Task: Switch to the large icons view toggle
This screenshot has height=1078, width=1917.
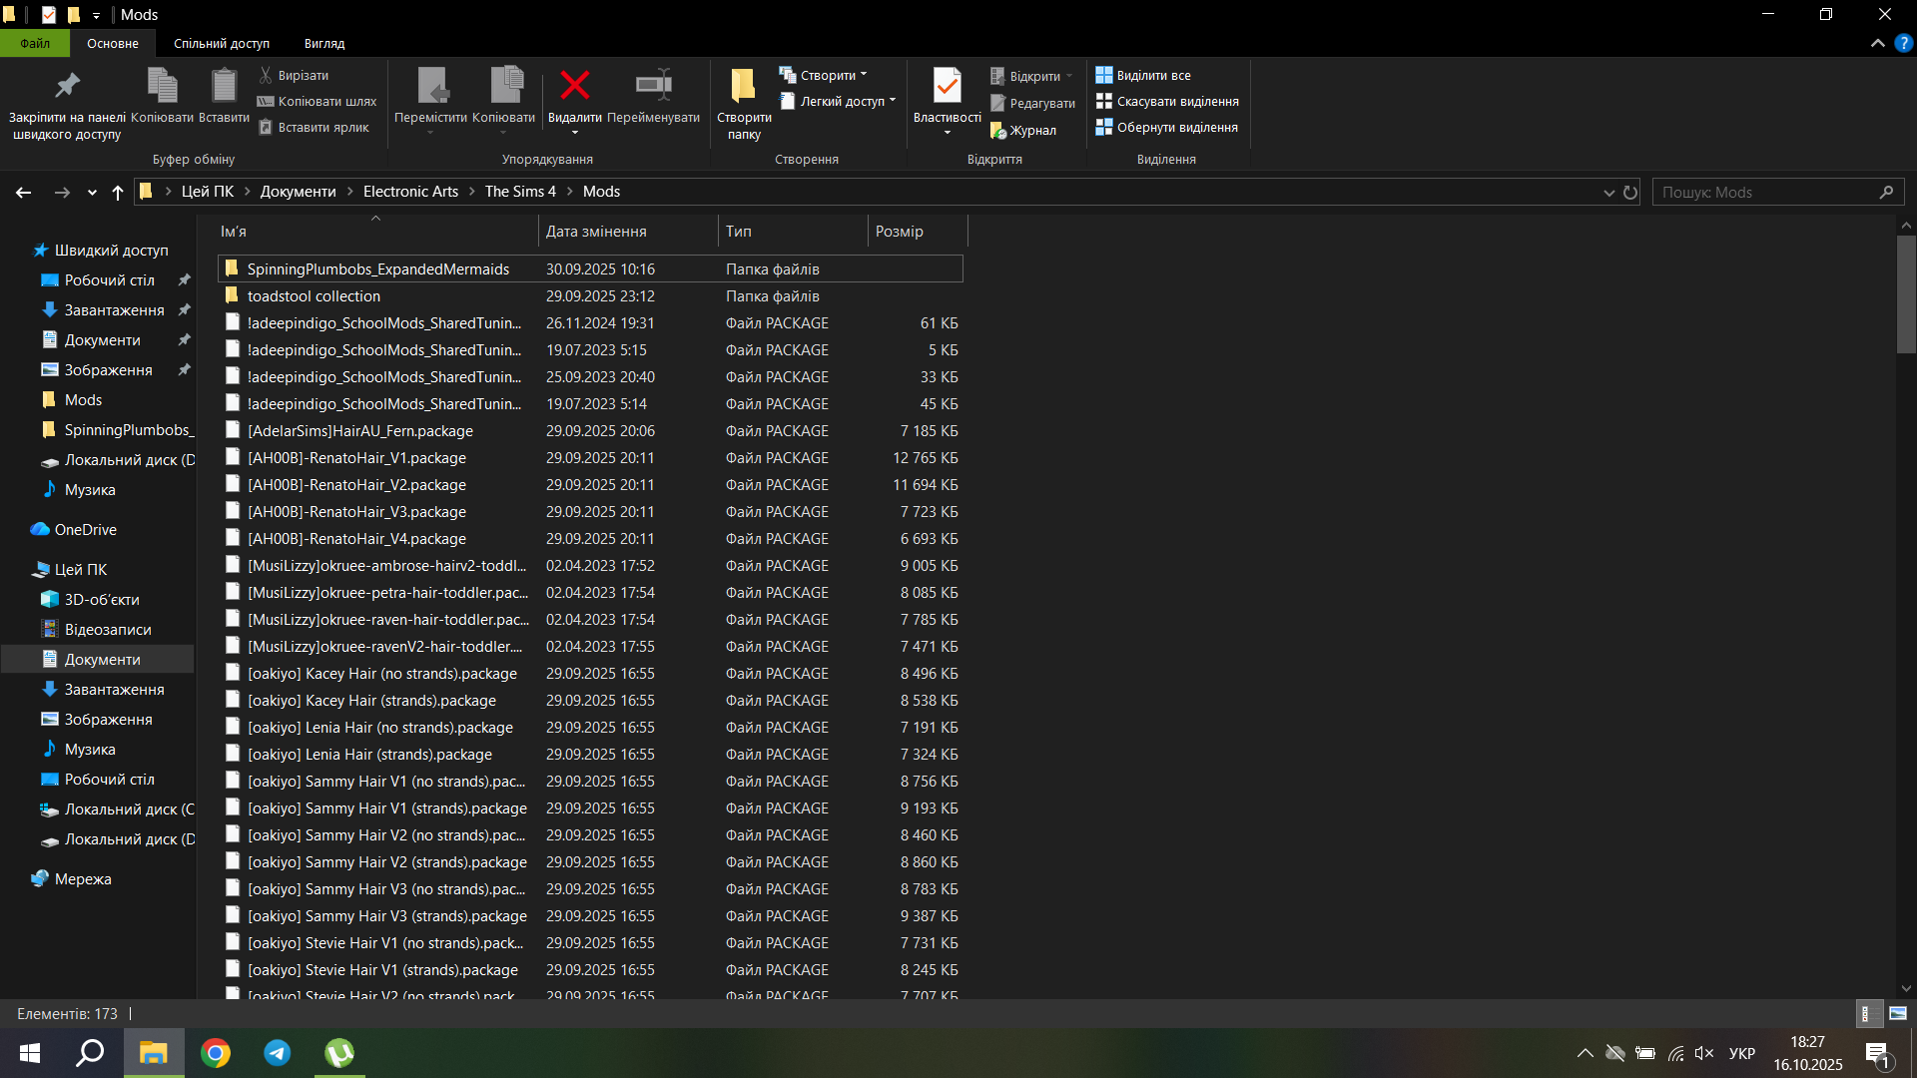Action: tap(1898, 1013)
